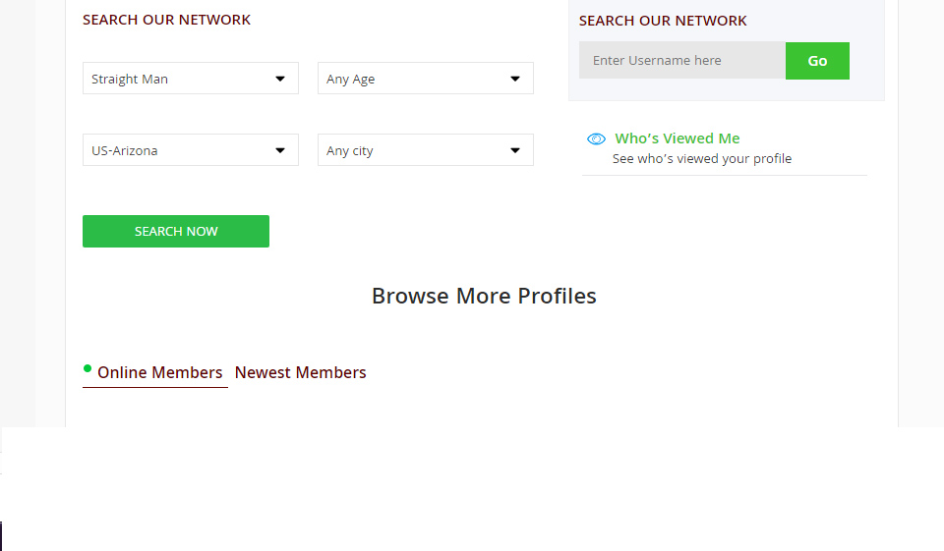
Task: Click the down arrow on US-Arizona selector
Action: pyautogui.click(x=280, y=150)
